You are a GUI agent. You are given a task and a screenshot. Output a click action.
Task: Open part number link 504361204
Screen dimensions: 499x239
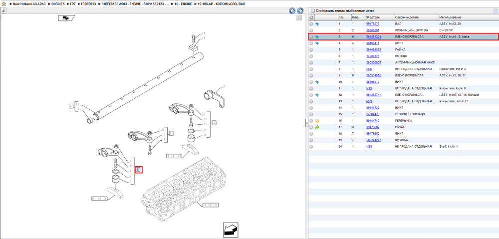pyautogui.click(x=373, y=37)
